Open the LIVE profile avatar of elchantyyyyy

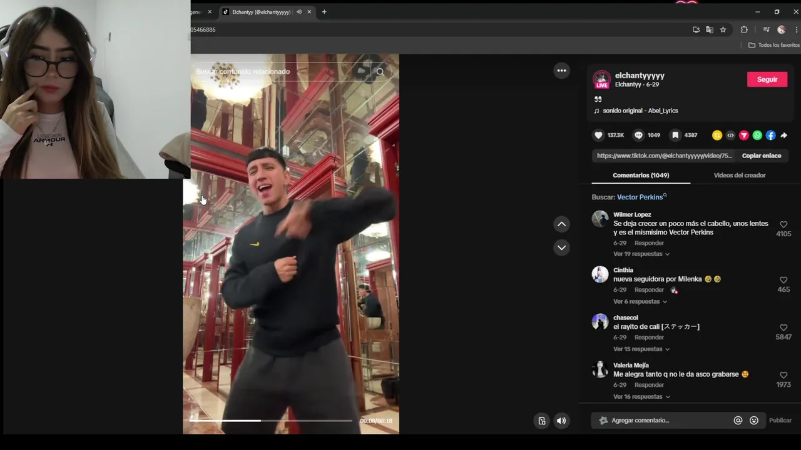coord(601,79)
